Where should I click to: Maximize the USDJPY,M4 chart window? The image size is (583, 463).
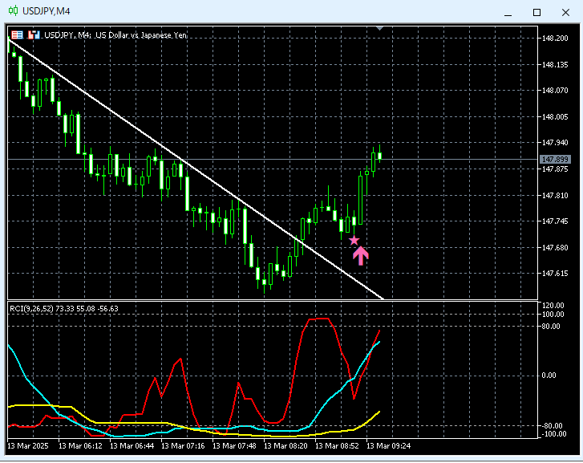[x=536, y=13]
